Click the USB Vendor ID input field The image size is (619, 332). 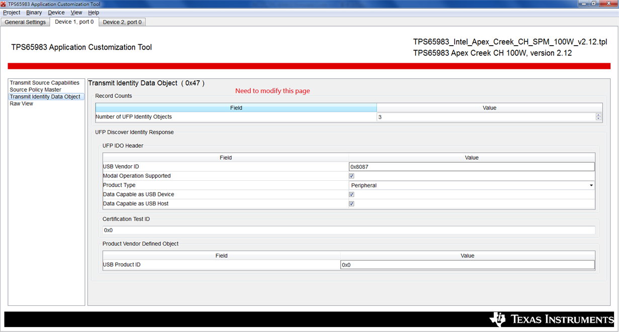click(472, 167)
